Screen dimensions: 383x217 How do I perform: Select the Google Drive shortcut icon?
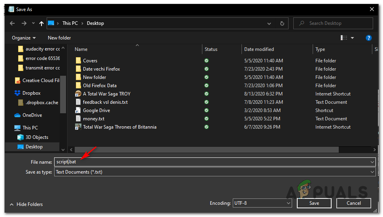[x=78, y=110]
